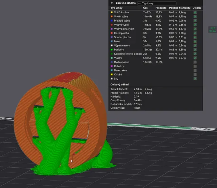Toggle display of Most
Screen dimensions: 217x188
(195, 41)
